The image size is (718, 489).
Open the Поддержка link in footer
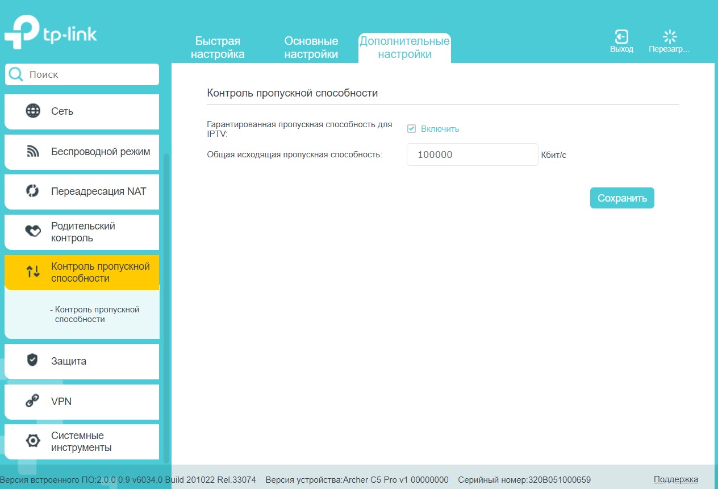point(675,479)
